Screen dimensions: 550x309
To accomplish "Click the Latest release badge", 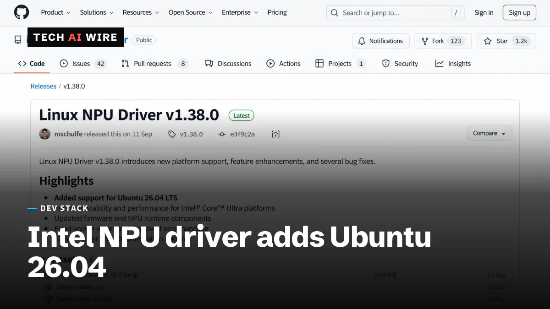I will (x=241, y=116).
